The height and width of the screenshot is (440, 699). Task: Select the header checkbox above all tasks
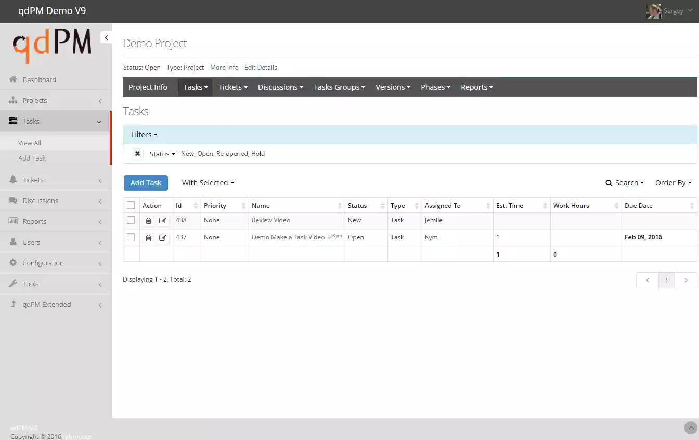pyautogui.click(x=131, y=205)
